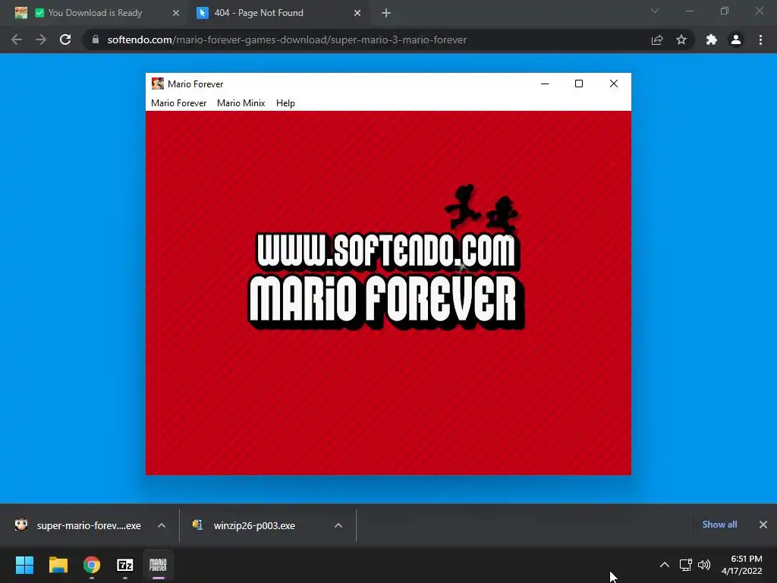The image size is (777, 583).
Task: Share this page icon
Action: [x=657, y=39]
